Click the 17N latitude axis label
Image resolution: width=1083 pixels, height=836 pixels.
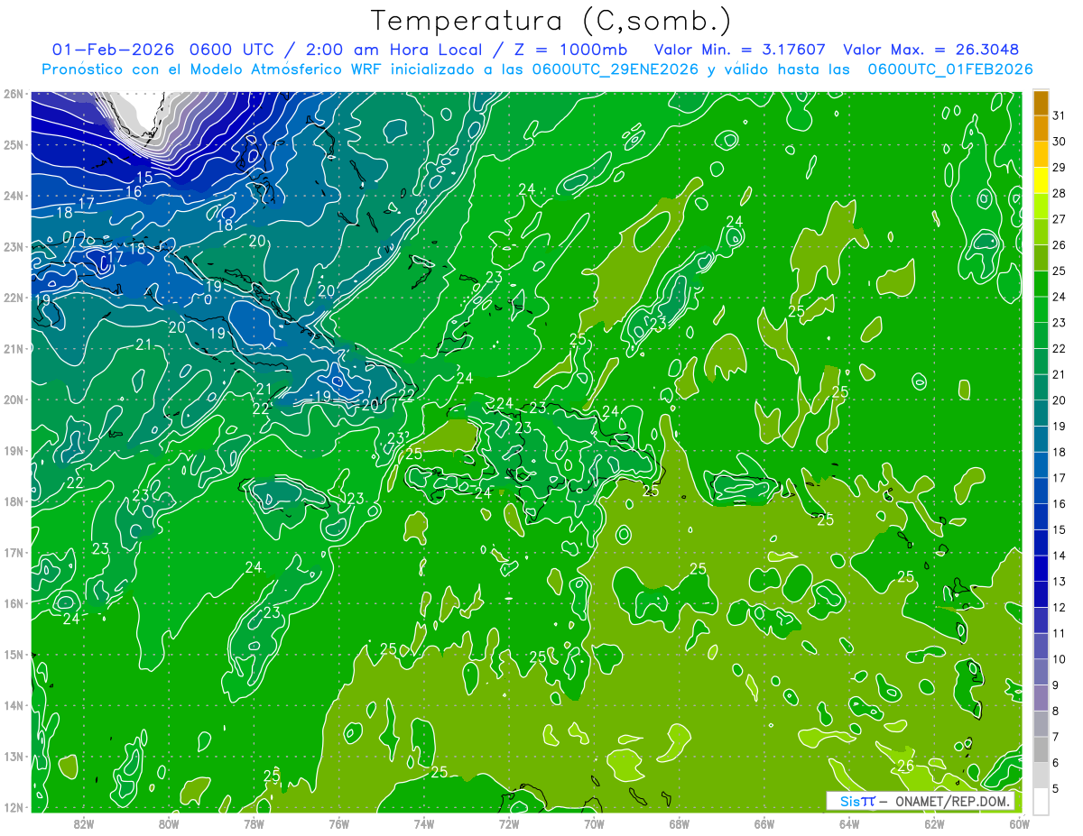coord(13,553)
